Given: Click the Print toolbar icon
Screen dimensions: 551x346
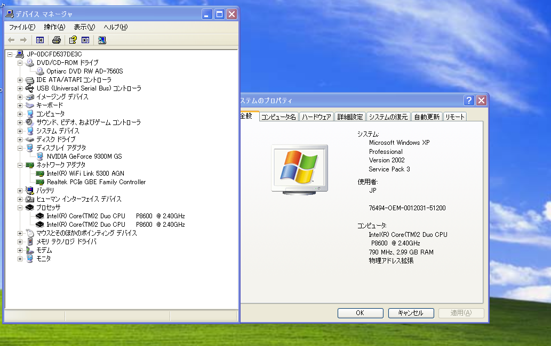Looking at the screenshot, I should tap(56, 40).
